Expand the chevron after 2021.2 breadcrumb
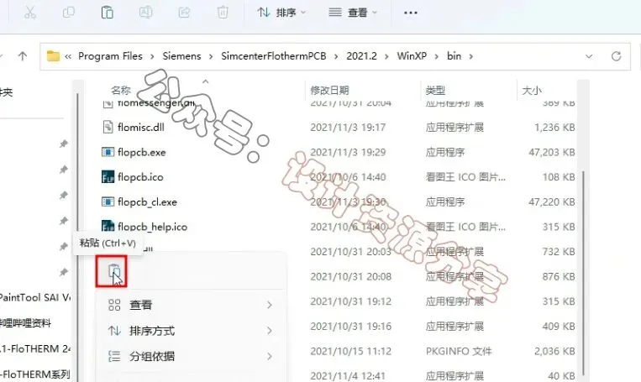This screenshot has width=641, height=382. click(x=386, y=56)
